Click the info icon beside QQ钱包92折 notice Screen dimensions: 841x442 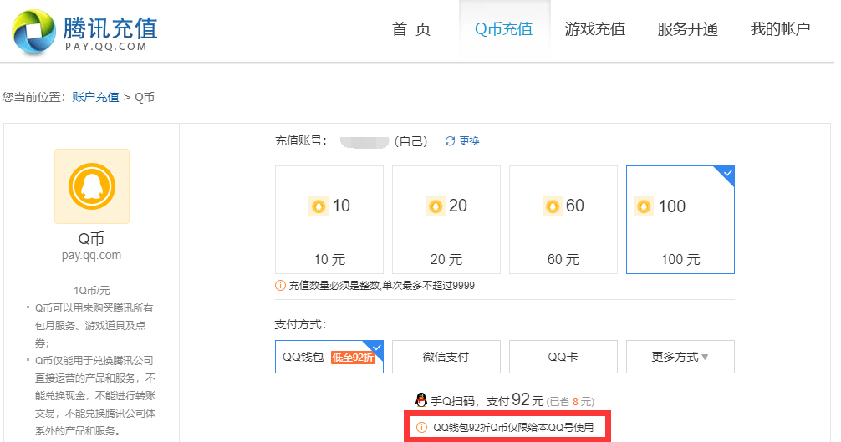421,428
